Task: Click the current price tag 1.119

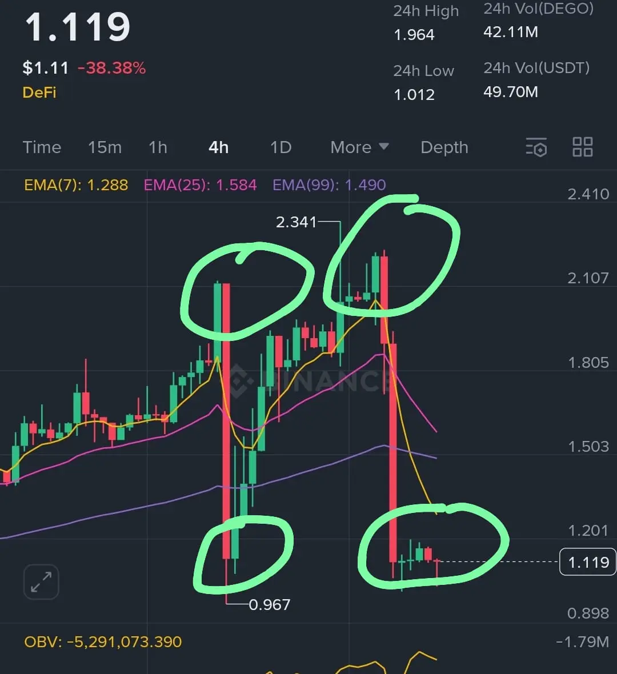Action: [588, 562]
